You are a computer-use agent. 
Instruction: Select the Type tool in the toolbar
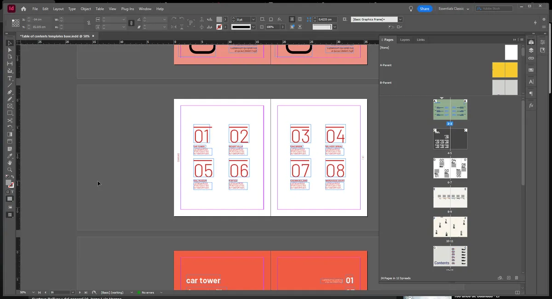(10, 78)
